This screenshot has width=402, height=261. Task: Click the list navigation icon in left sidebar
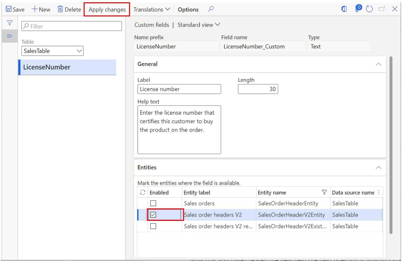tap(10, 36)
